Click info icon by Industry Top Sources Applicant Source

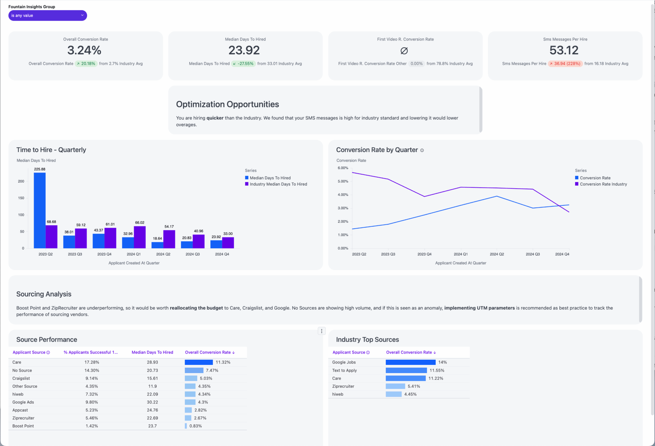pos(368,353)
